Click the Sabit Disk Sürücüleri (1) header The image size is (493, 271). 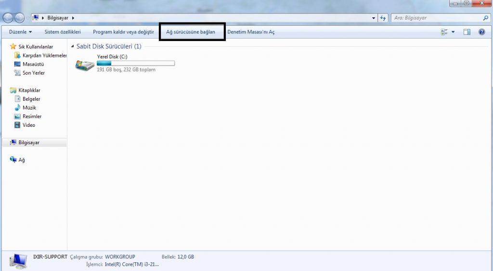(109, 46)
